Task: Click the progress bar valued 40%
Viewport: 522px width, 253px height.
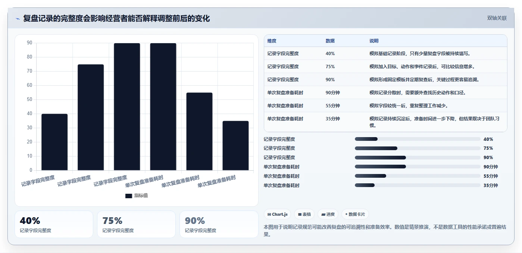Action: 418,139
